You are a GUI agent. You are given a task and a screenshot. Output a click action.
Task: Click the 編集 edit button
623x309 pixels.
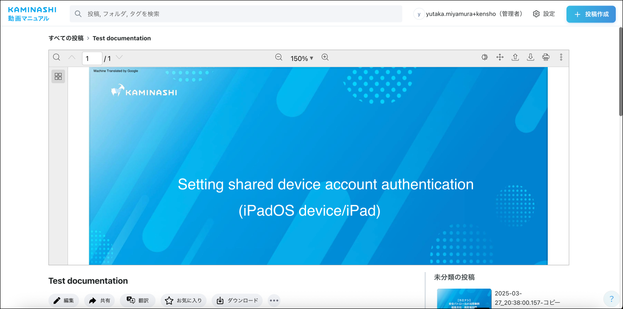click(x=64, y=301)
